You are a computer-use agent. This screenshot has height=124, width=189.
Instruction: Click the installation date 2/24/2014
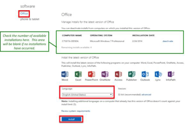137,41
